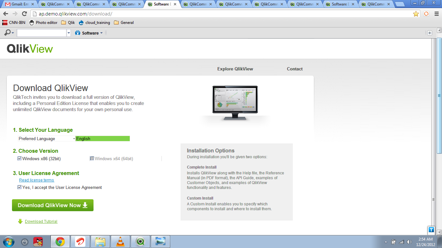Click the Complete Install heading
Image resolution: width=442 pixels, height=248 pixels.
(x=202, y=167)
